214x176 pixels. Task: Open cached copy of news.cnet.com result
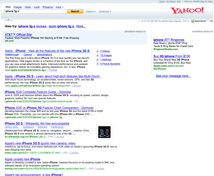coord(74,153)
